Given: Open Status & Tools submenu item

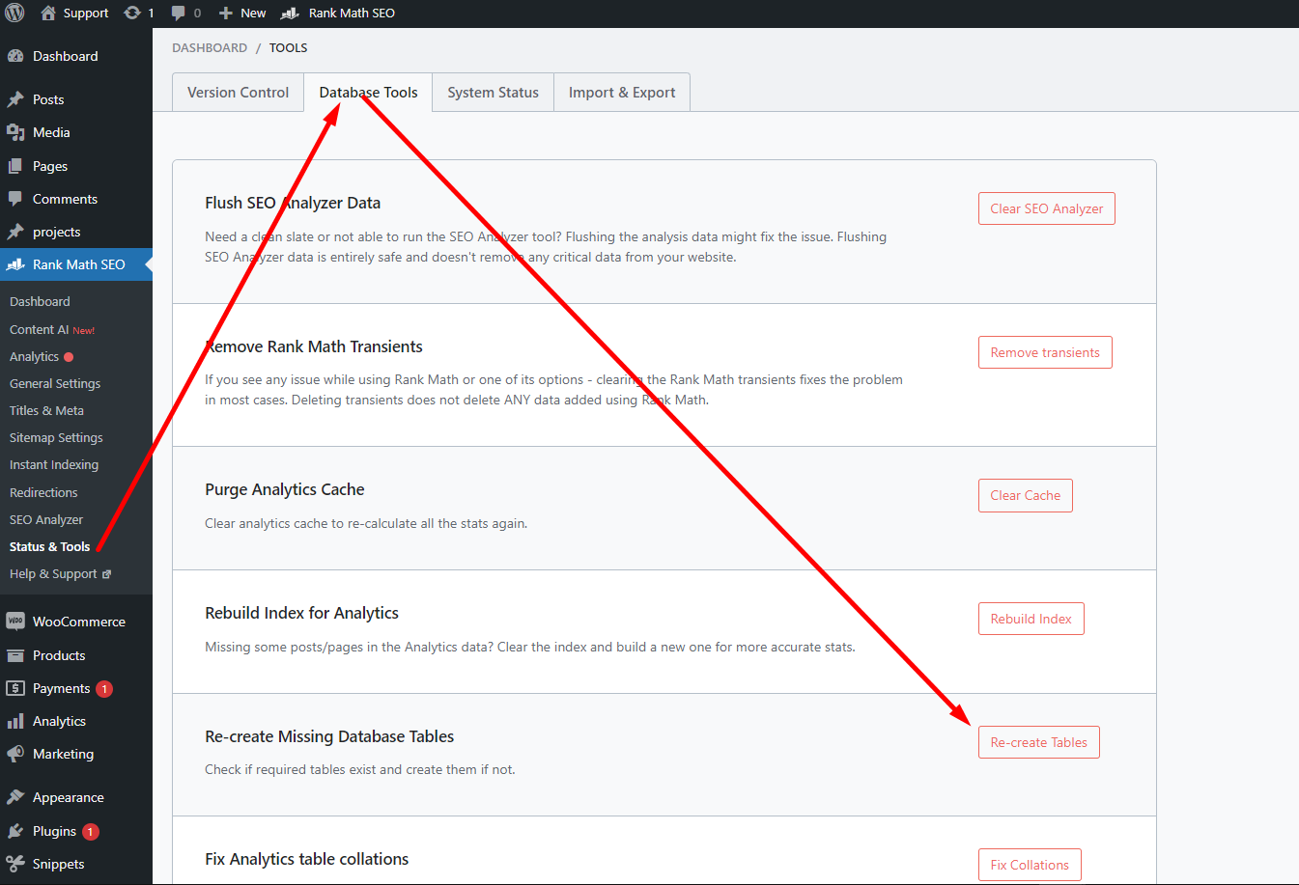Looking at the screenshot, I should coord(49,546).
